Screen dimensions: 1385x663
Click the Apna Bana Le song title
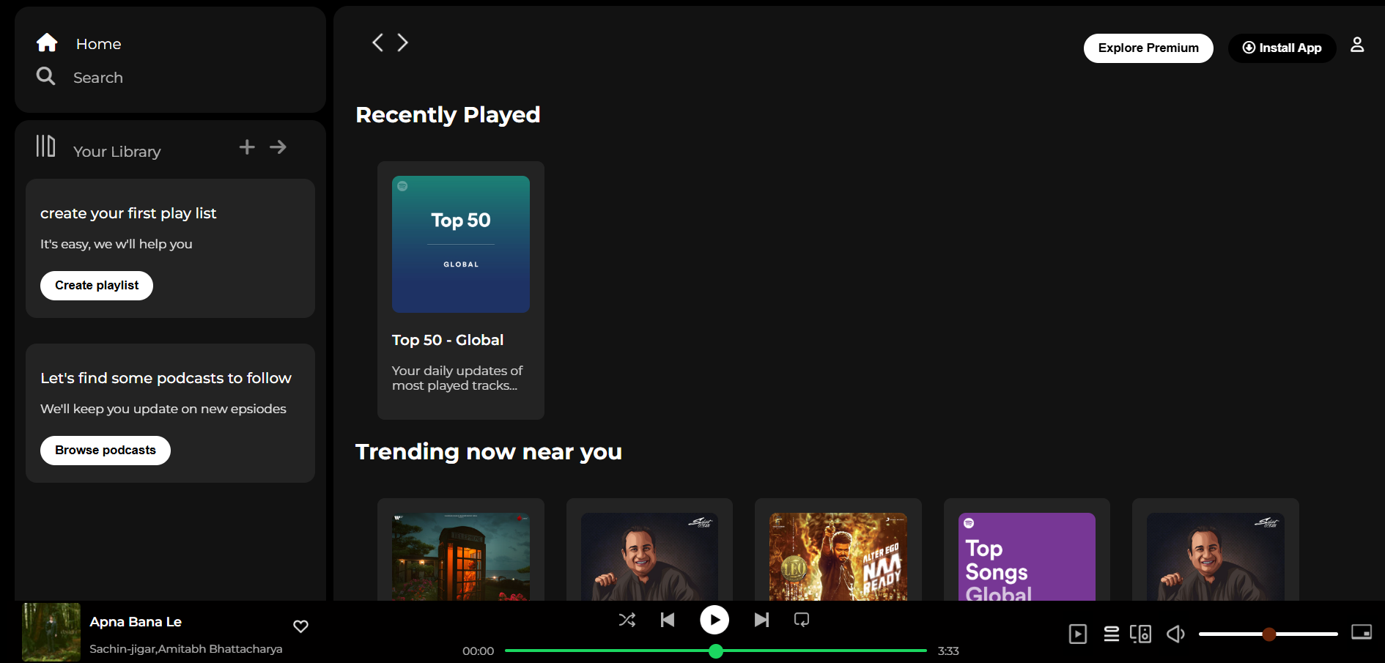click(x=136, y=622)
